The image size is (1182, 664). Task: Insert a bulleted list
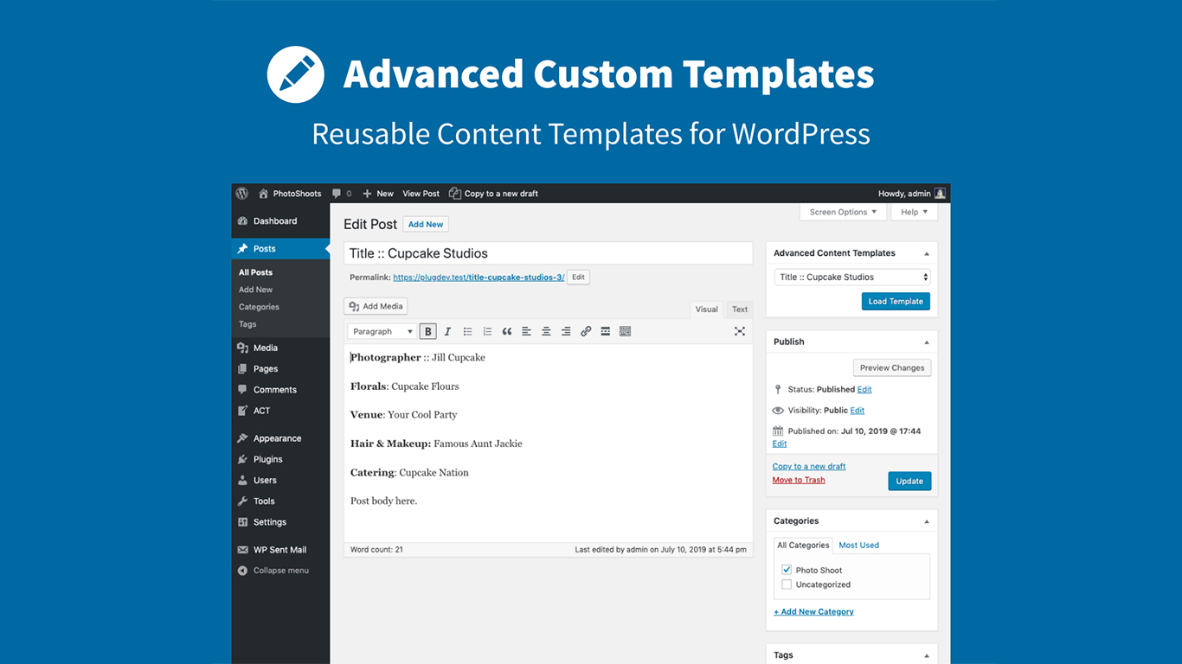pos(467,331)
